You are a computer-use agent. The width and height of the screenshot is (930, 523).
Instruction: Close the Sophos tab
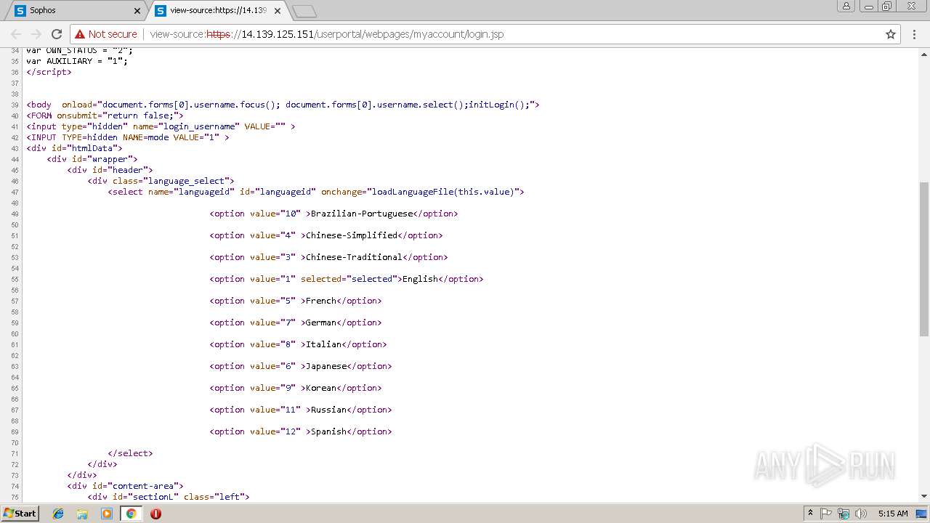coord(137,11)
